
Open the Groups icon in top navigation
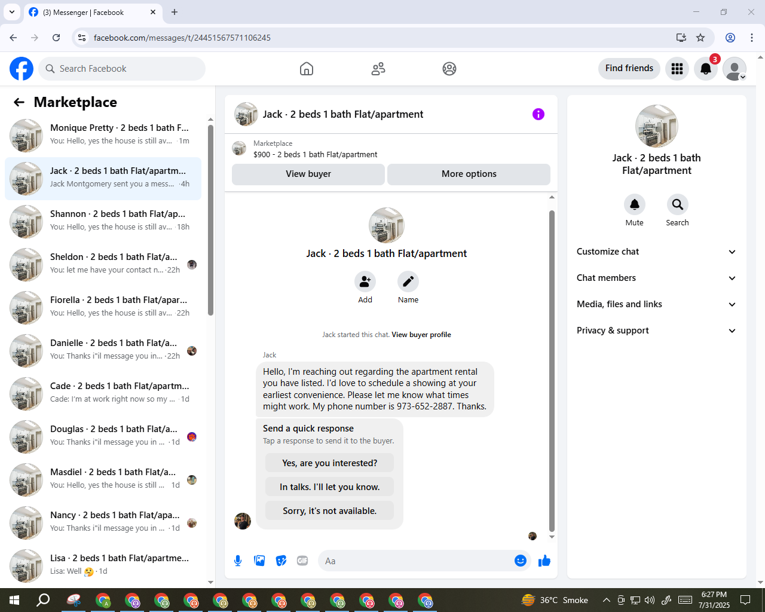449,69
